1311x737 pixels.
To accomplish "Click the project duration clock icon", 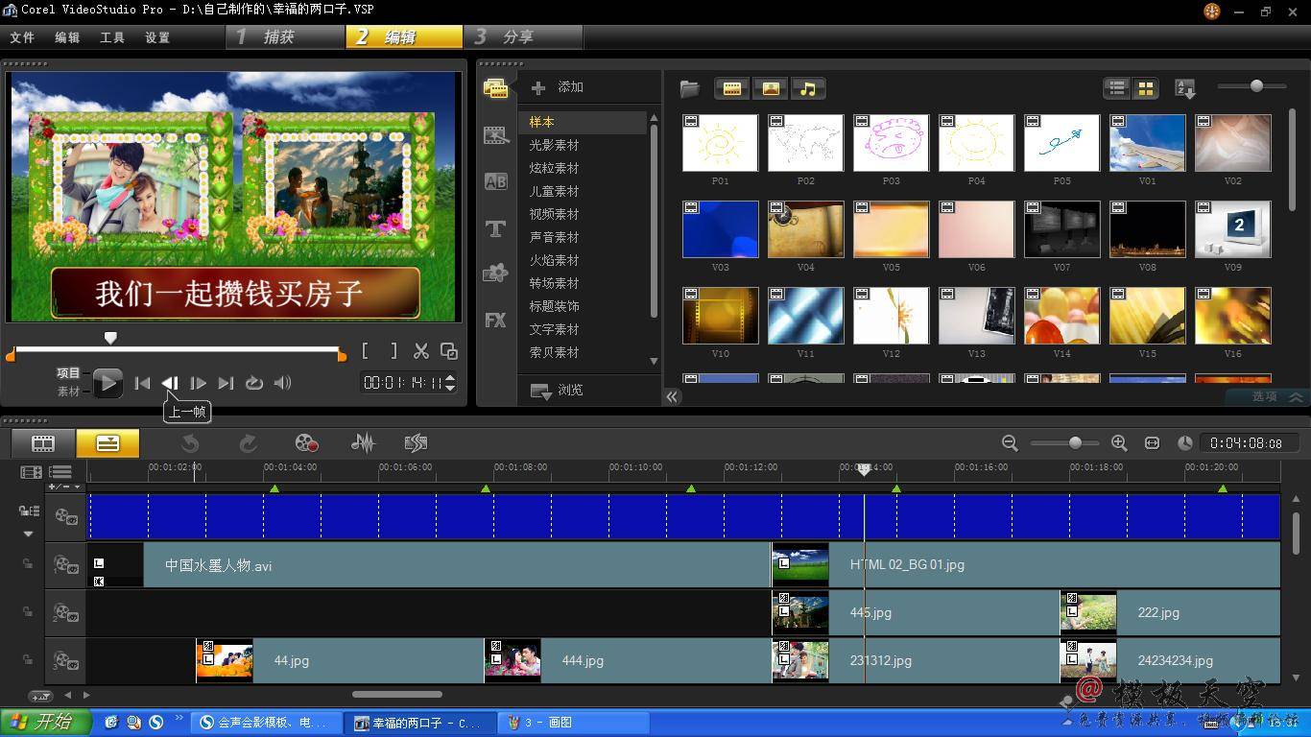I will (1185, 442).
